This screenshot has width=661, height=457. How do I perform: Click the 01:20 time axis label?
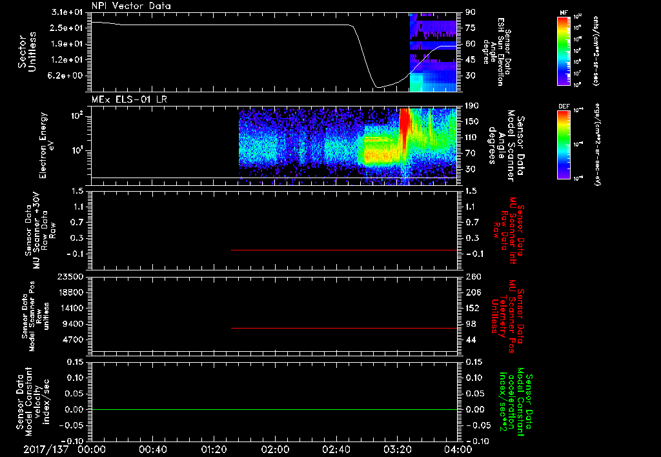[x=214, y=449]
